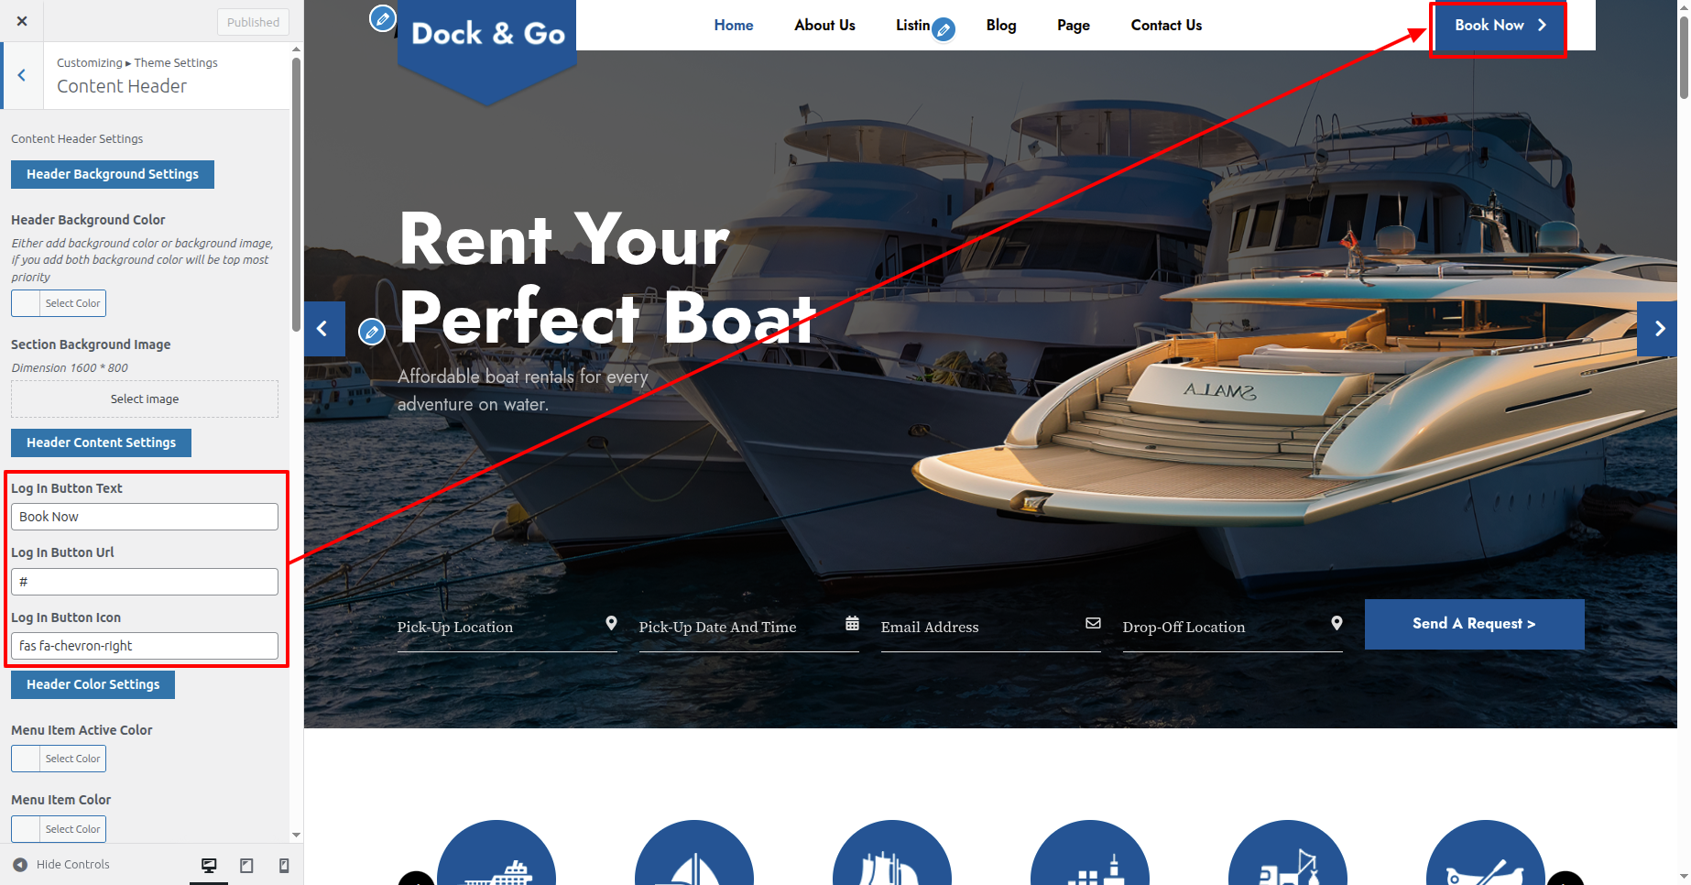The width and height of the screenshot is (1691, 885).
Task: Go back to Theme Settings using the arrow
Action: 22,76
